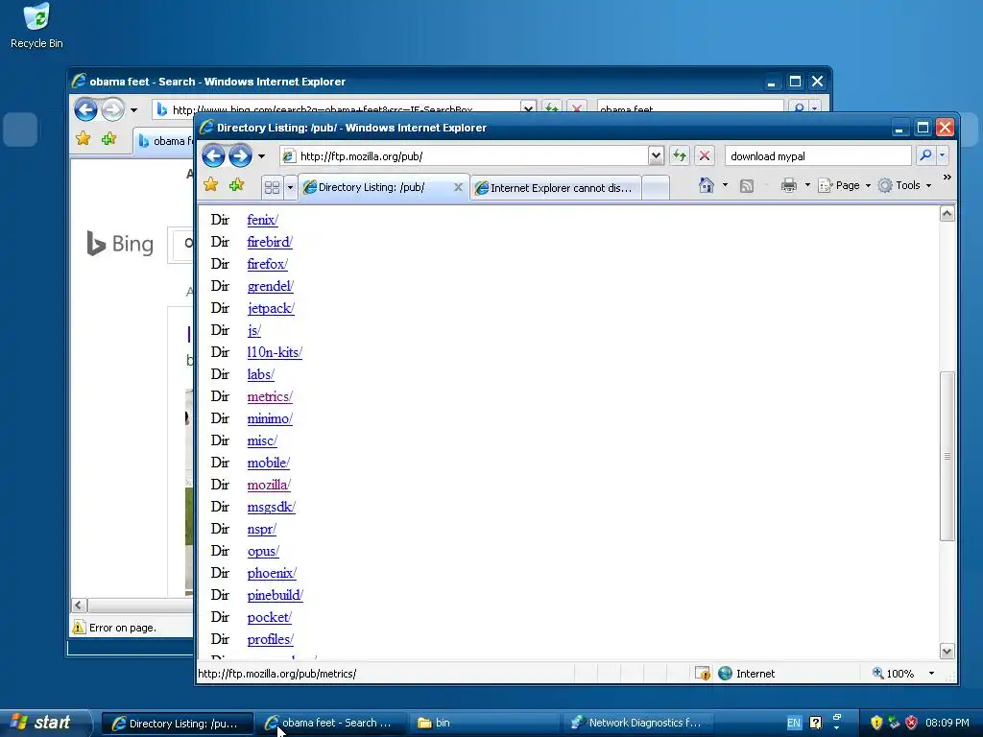Expand the toolbar overflow chevron
The height and width of the screenshot is (737, 983).
pyautogui.click(x=947, y=178)
